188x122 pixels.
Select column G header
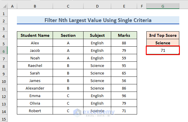click(x=163, y=6)
